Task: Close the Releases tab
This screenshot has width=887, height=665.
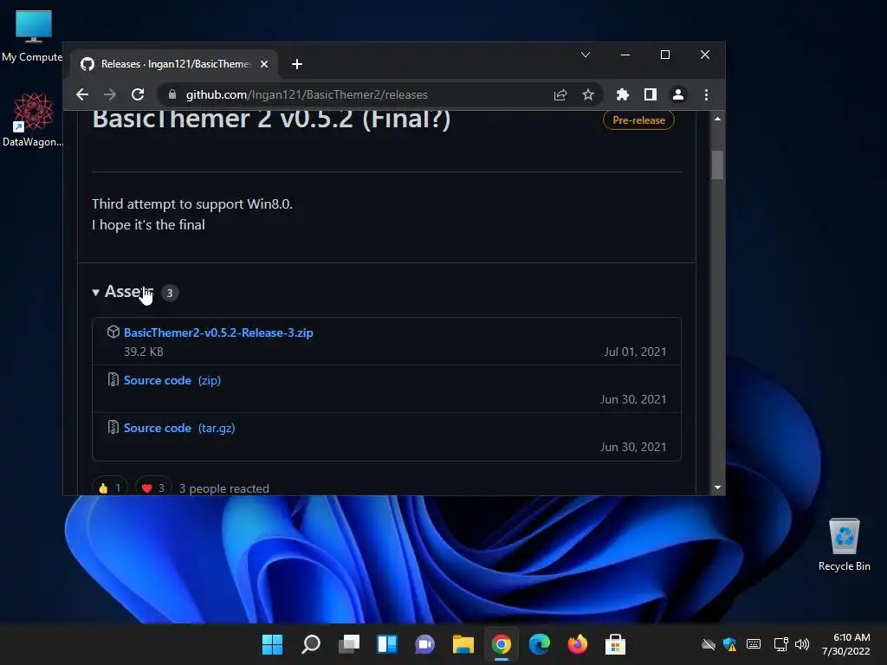Action: [x=264, y=64]
